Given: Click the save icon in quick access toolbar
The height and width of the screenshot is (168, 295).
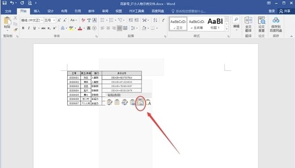Looking at the screenshot, I should coord(4,3).
